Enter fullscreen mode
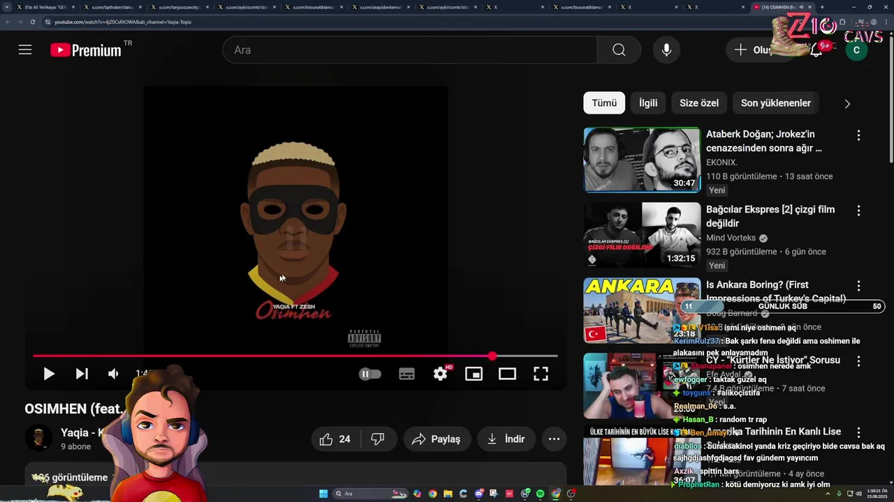The height and width of the screenshot is (502, 894). (x=541, y=374)
